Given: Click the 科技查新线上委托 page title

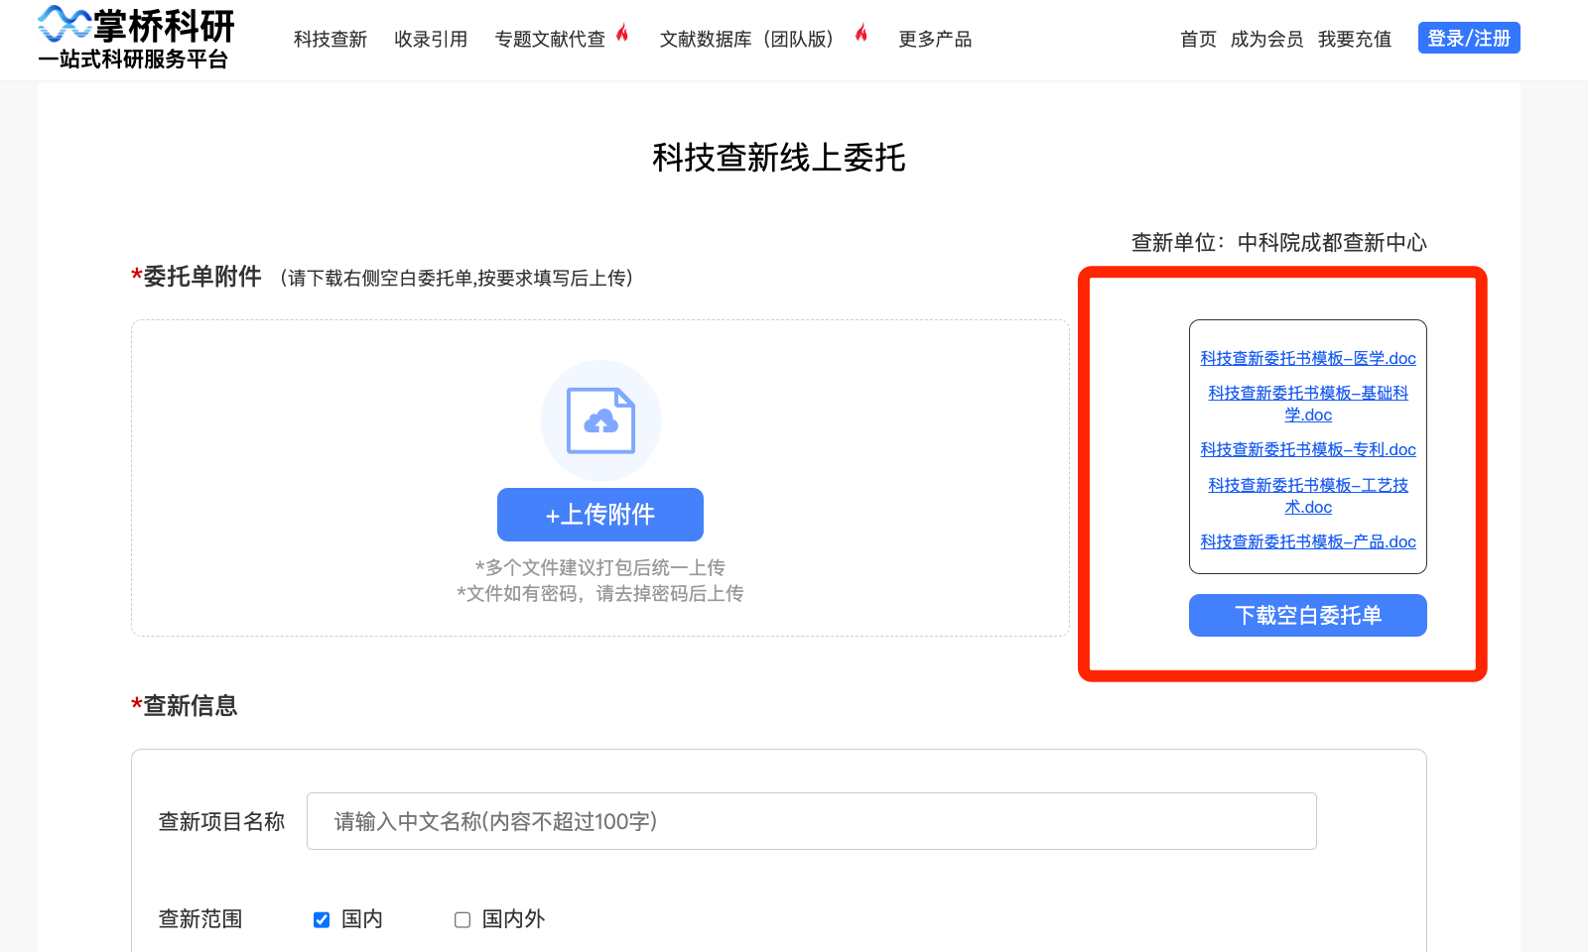Looking at the screenshot, I should (x=779, y=158).
